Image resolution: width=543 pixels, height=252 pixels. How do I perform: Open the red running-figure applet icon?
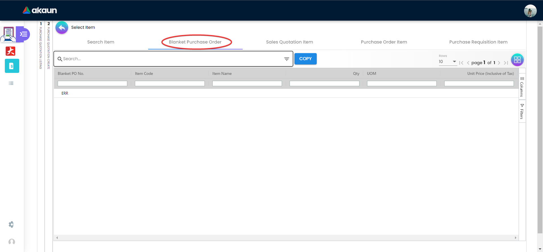[x=10, y=51]
